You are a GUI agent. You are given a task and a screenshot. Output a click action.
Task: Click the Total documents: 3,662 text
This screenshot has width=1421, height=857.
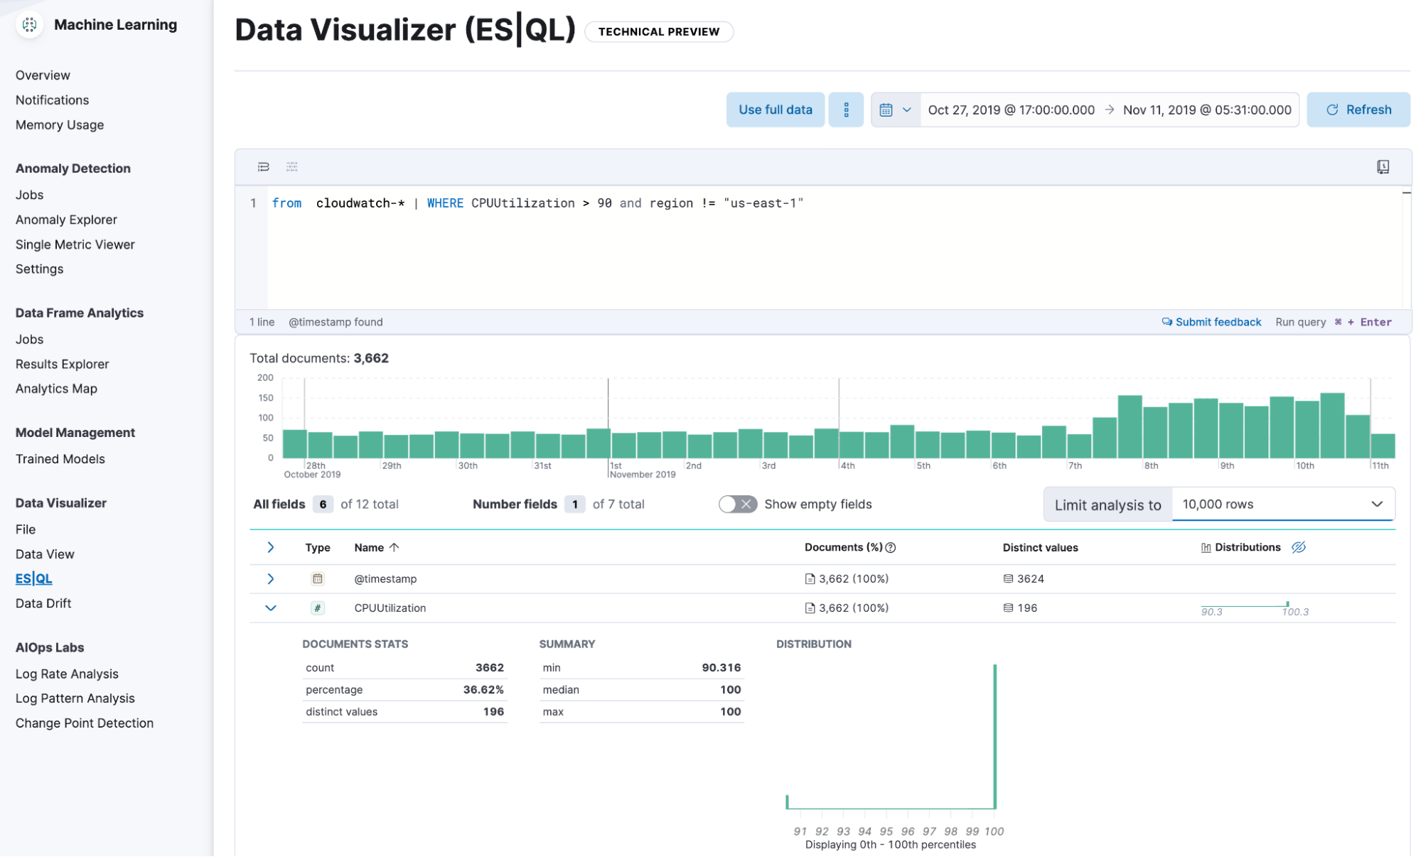pos(319,358)
